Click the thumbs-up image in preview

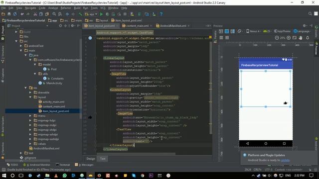click(x=285, y=103)
